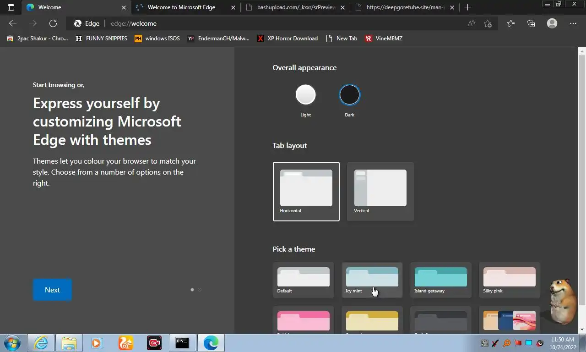586x352 pixels.
Task: Click the second page indicator dot
Action: [200, 290]
